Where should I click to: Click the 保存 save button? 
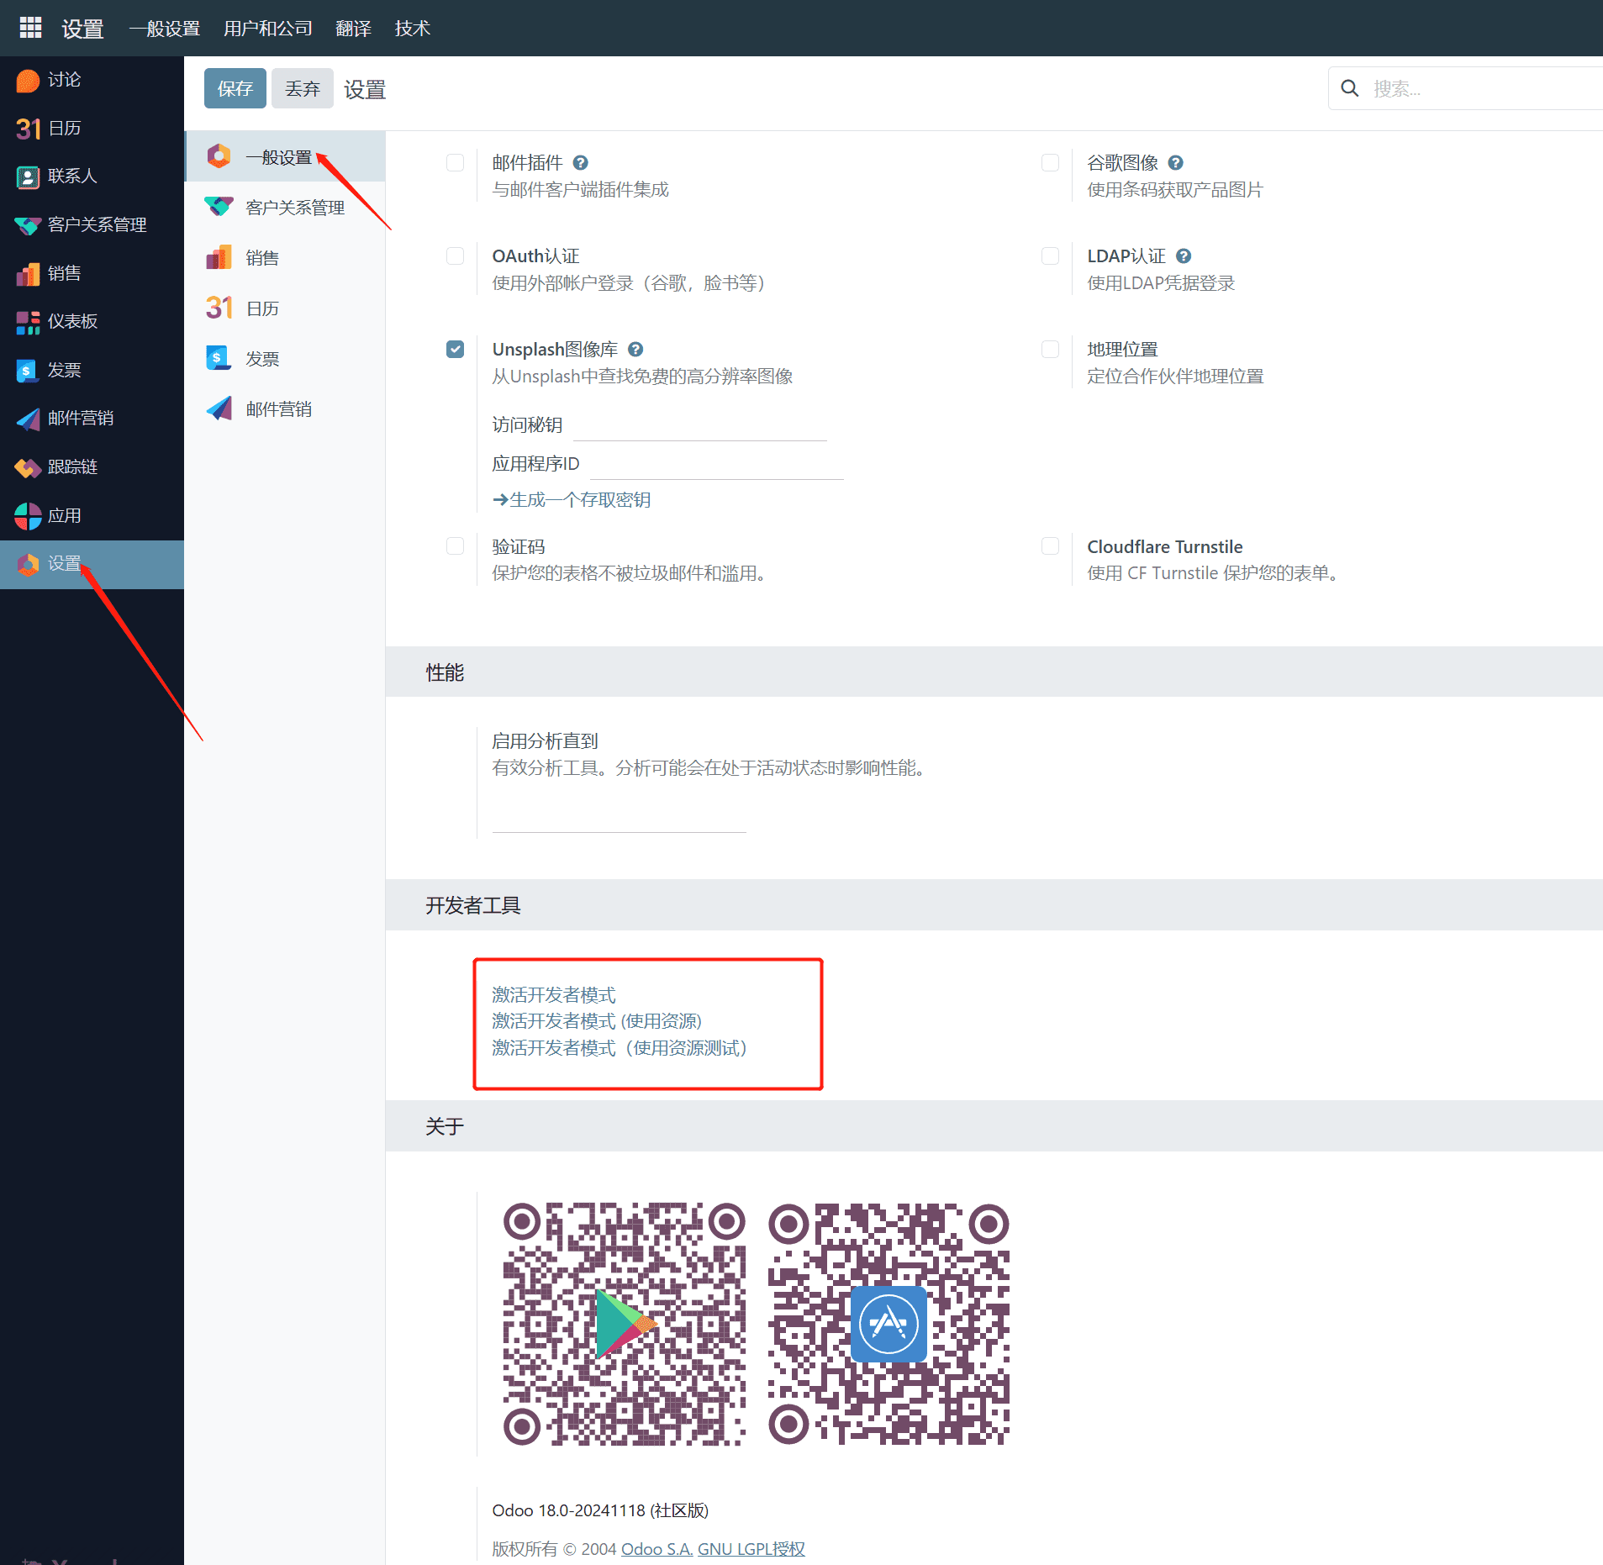[235, 88]
